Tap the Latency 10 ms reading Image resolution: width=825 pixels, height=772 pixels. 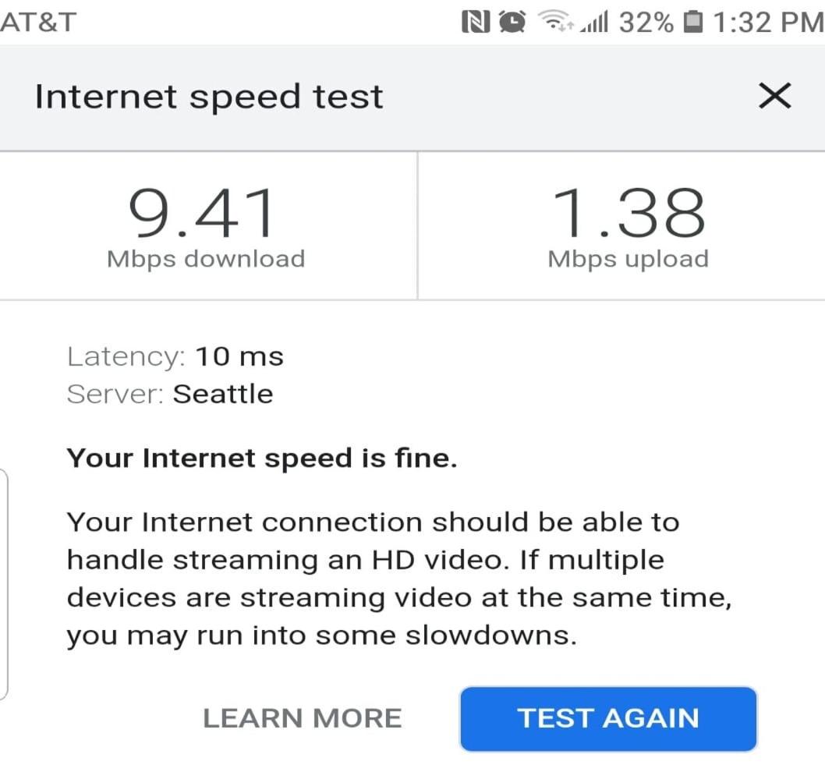coord(175,356)
